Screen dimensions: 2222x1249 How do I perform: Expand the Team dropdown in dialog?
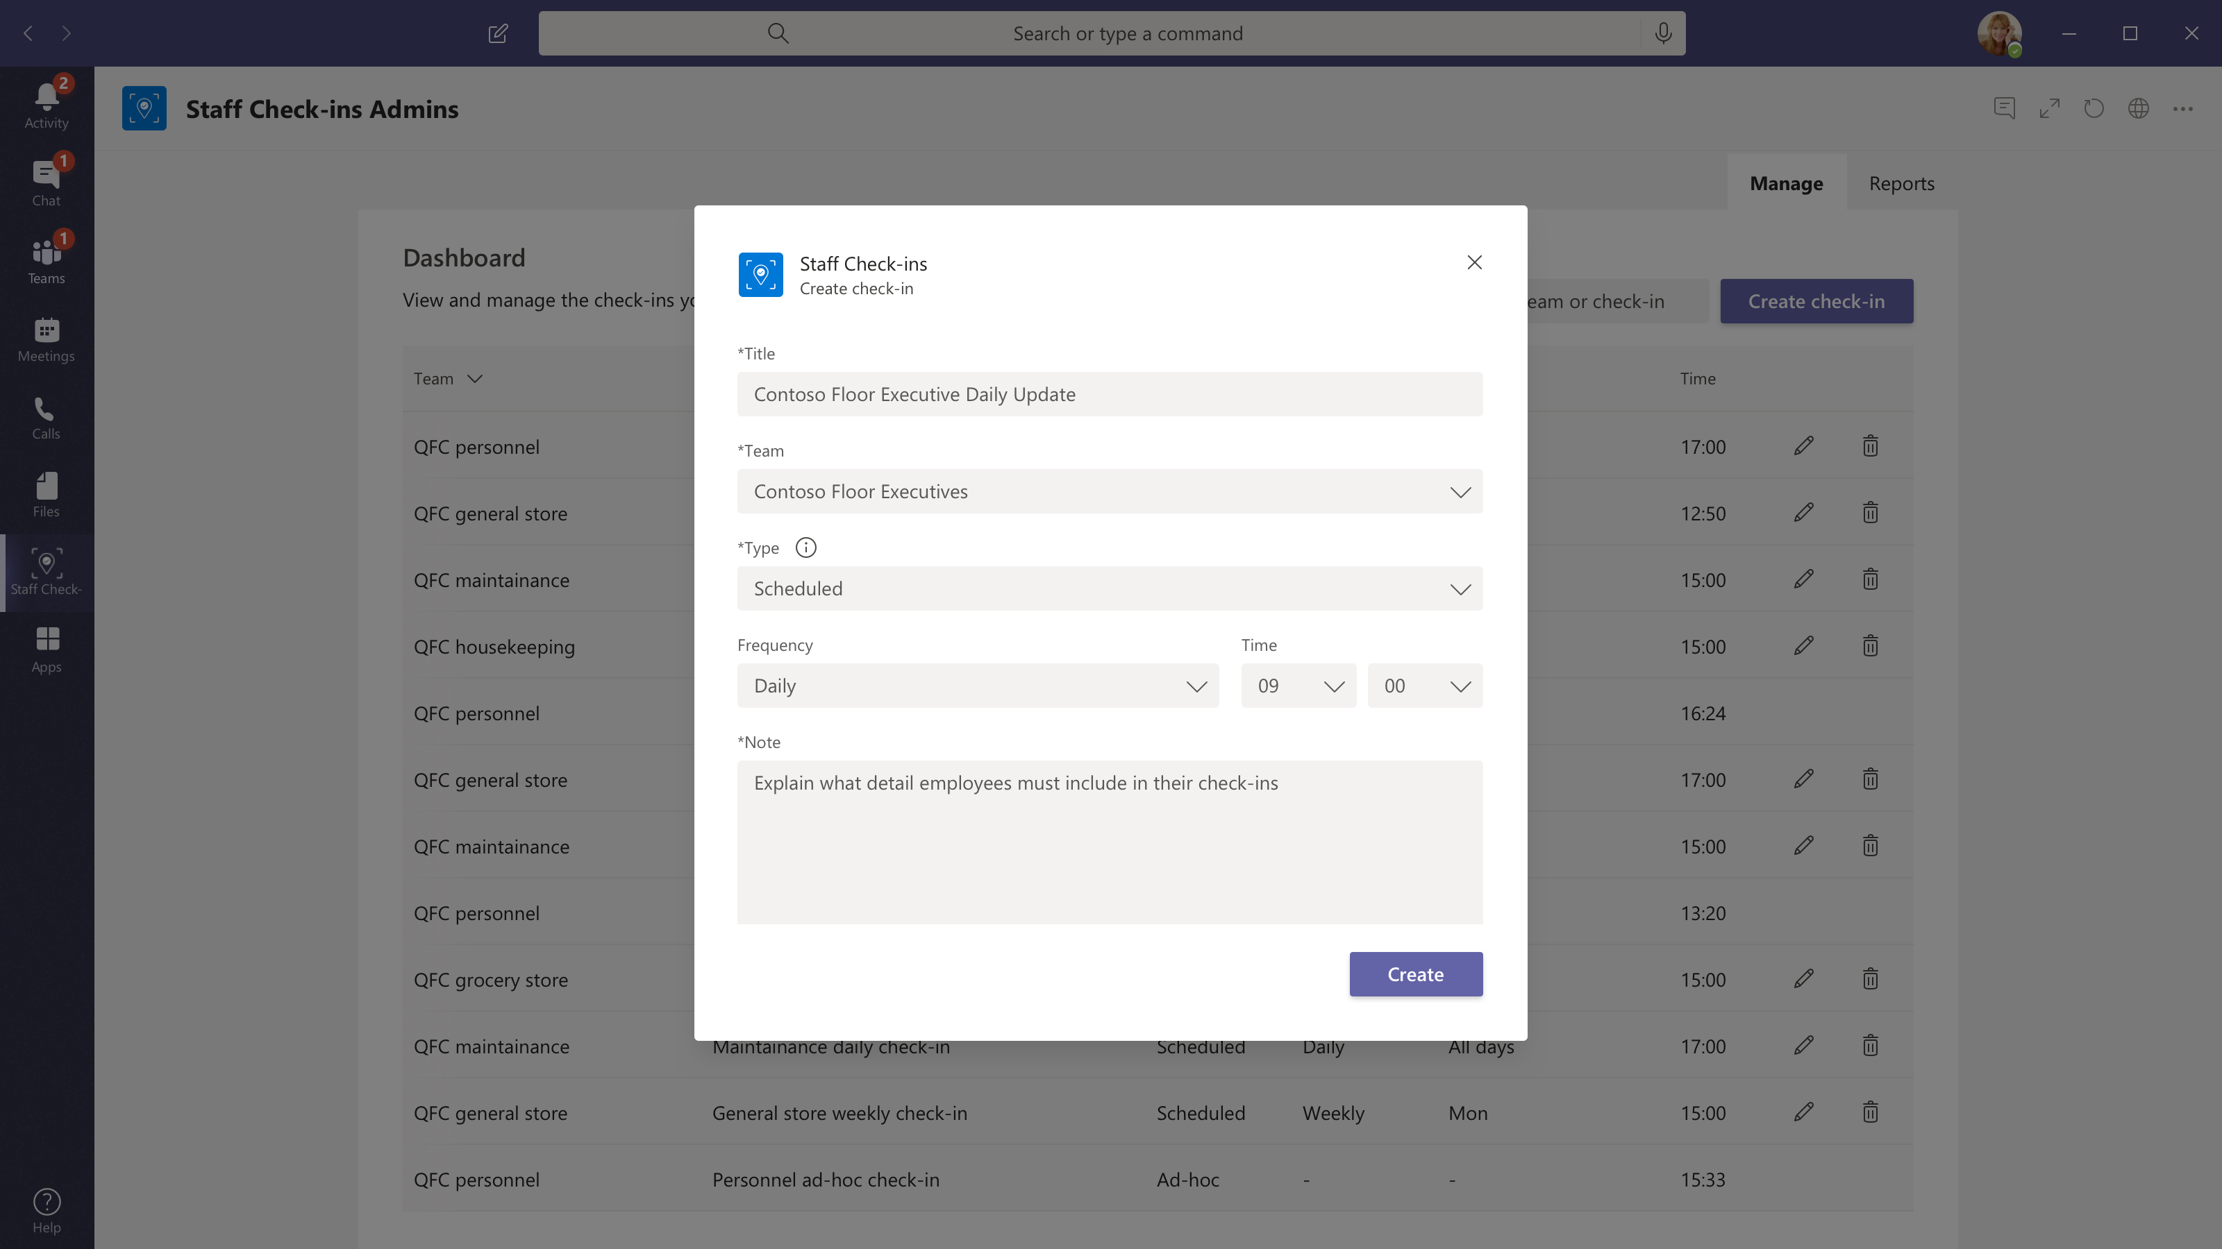point(1110,491)
